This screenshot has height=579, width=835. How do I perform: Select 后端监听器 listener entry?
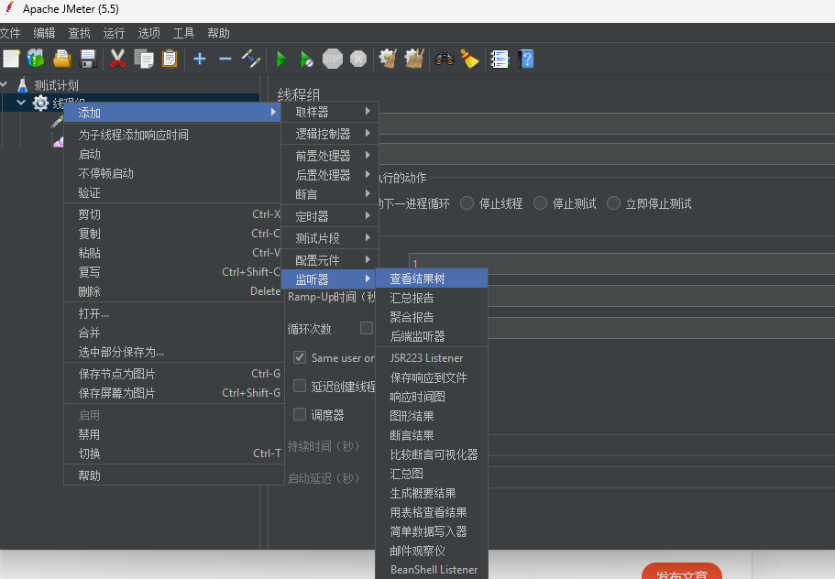point(432,336)
